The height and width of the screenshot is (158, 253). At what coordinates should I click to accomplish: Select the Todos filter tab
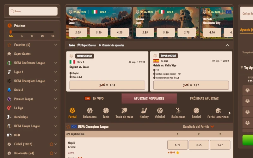point(72,45)
